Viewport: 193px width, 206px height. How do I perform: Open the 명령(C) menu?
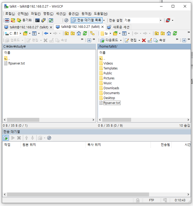tap(48, 14)
